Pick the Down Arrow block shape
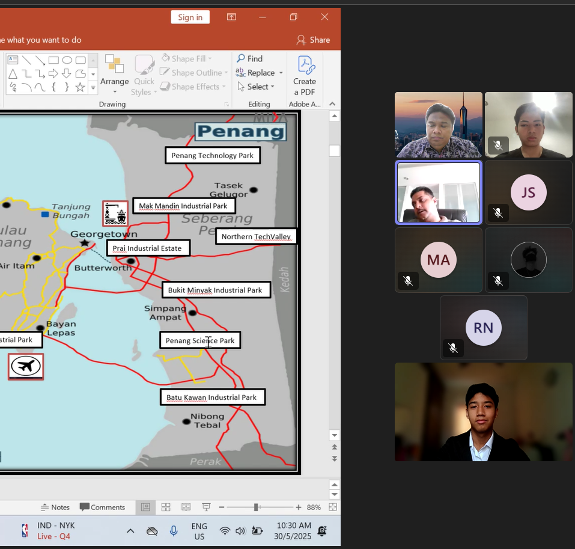This screenshot has width=575, height=549. [67, 74]
